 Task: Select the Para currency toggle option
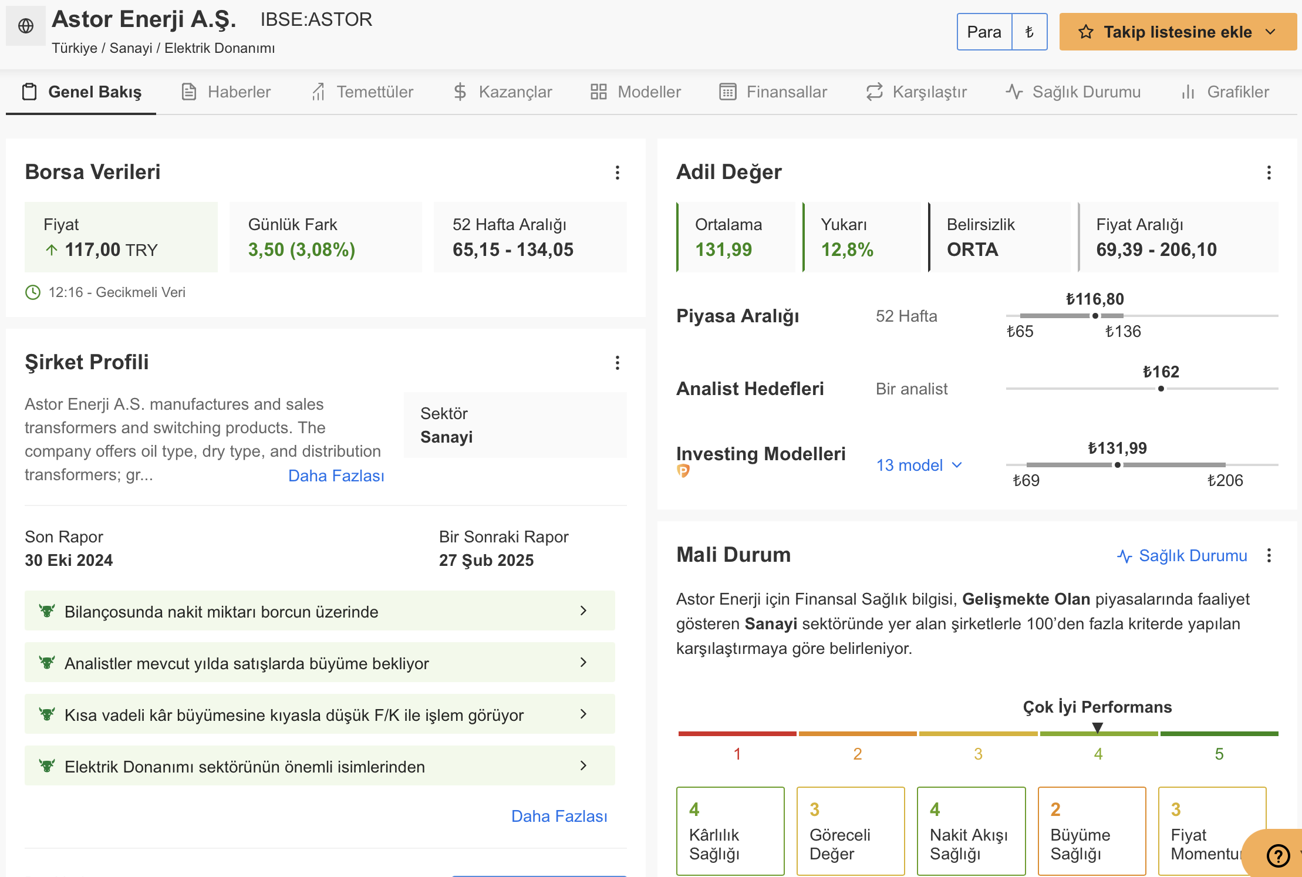point(984,32)
